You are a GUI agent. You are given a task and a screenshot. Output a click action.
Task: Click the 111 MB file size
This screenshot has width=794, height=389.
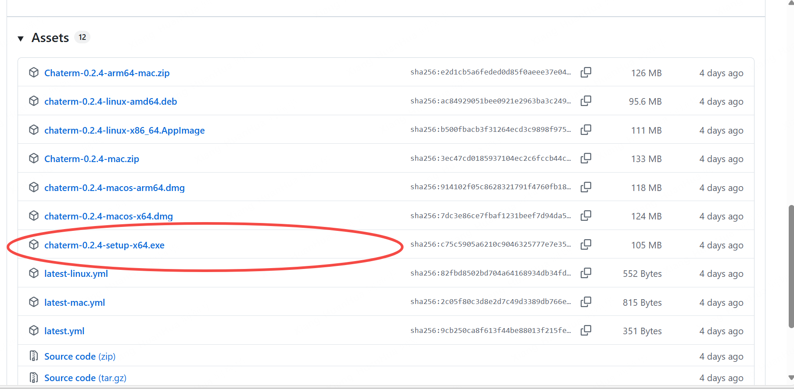[x=647, y=131]
